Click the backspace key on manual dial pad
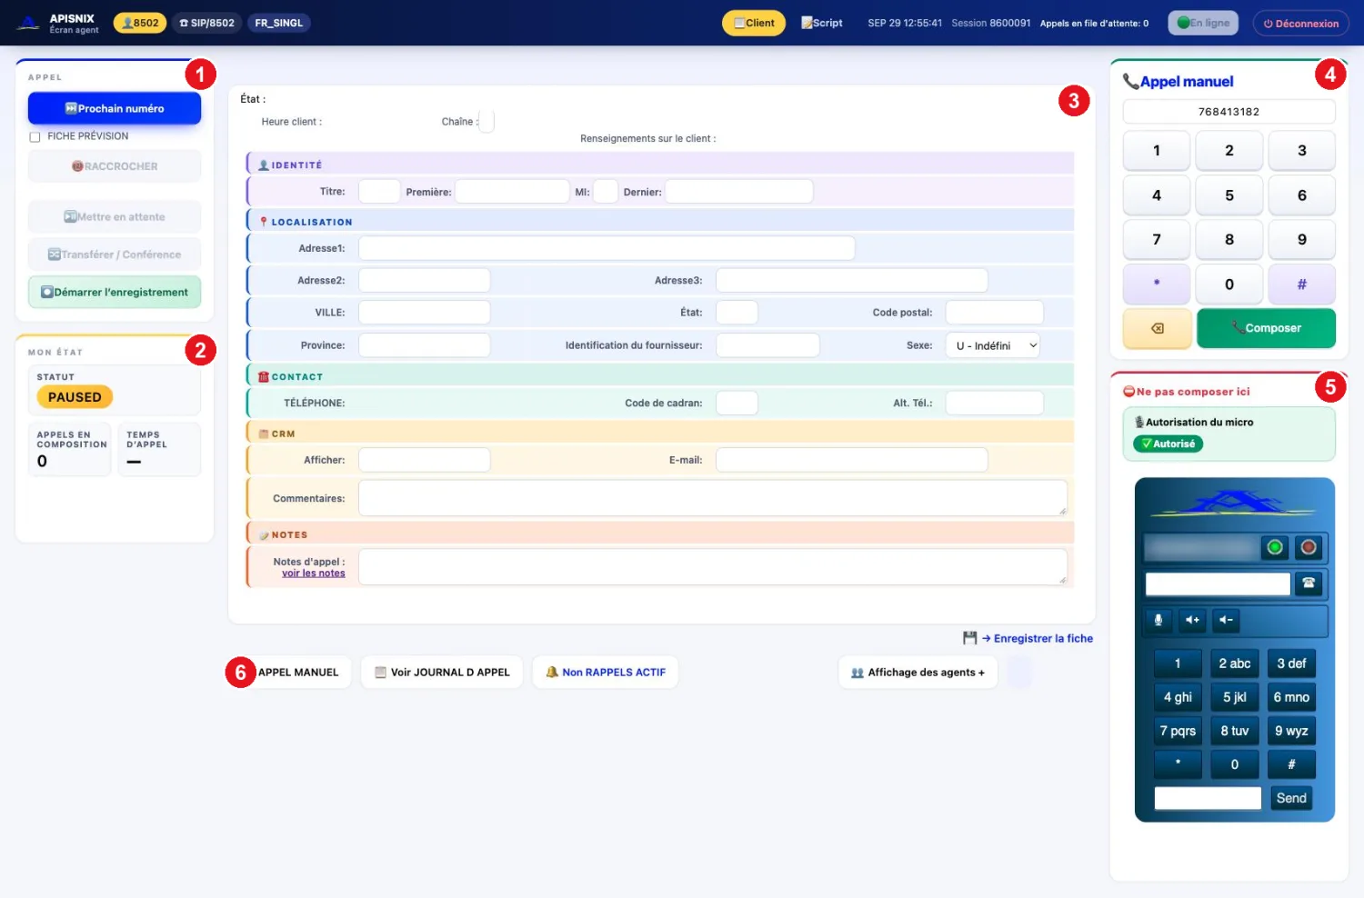1364x898 pixels. coord(1157,328)
